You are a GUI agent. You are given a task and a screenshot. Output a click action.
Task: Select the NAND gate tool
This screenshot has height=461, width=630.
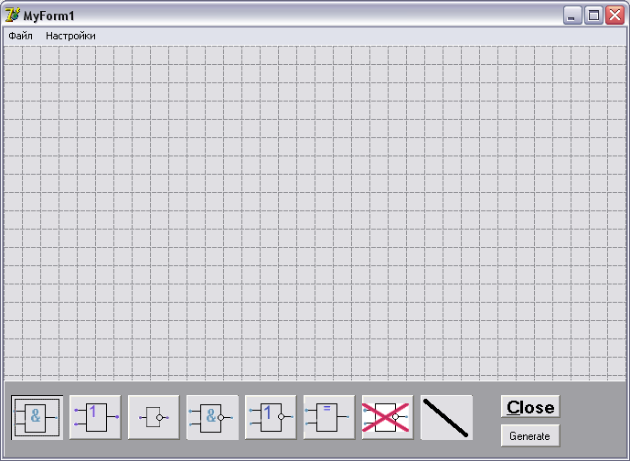tap(212, 418)
